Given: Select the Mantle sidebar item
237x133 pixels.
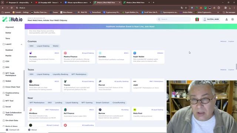Looking at the screenshot, I should pyautogui.click(x=8, y=56).
